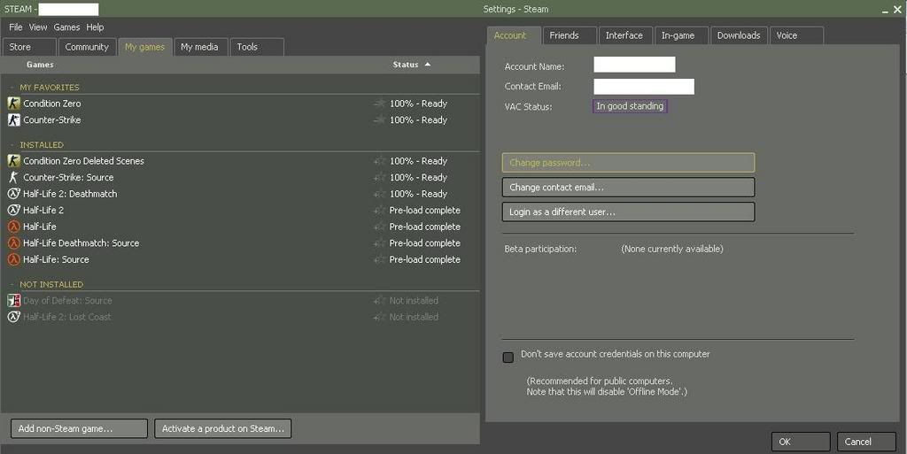Image resolution: width=907 pixels, height=454 pixels.
Task: Click the Condition Zero Deleted Scenes icon
Action: coord(13,161)
